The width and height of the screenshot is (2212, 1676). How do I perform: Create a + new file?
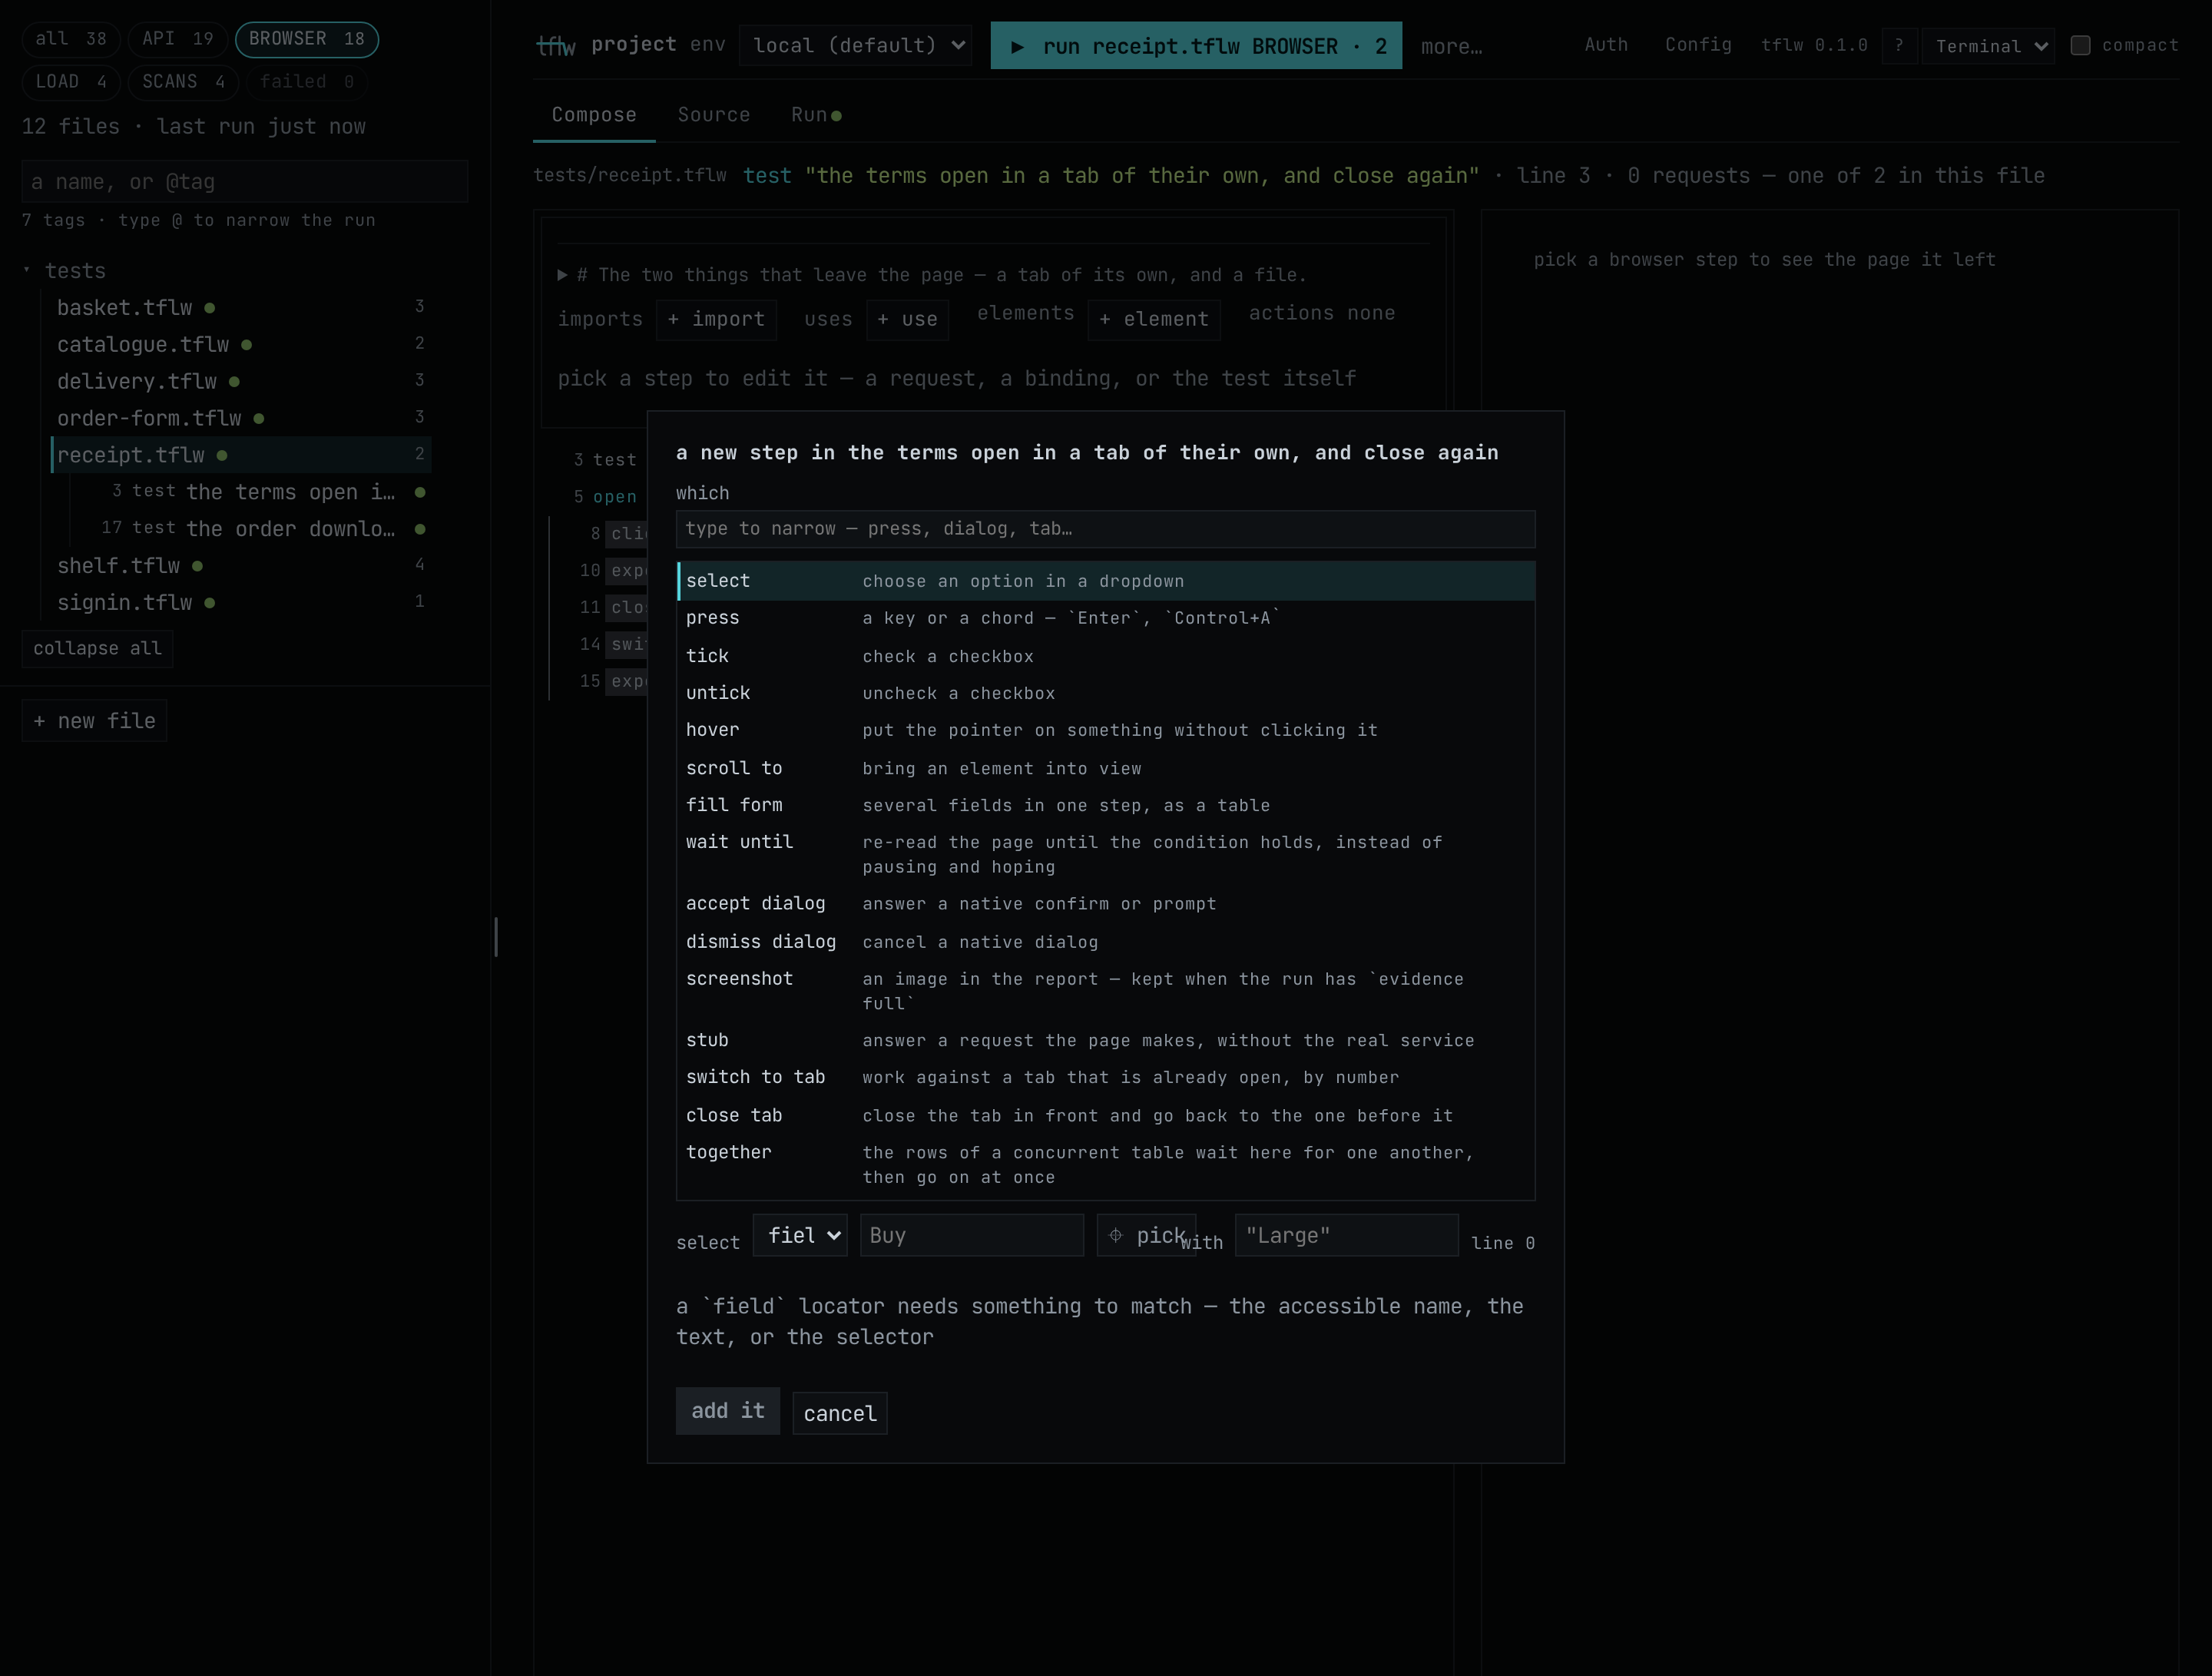(94, 721)
